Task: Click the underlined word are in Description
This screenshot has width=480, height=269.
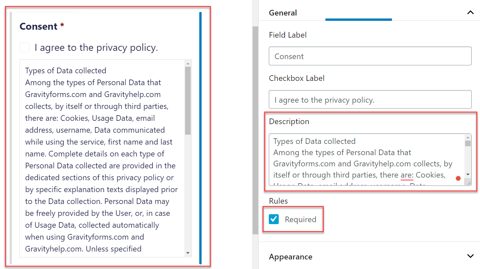Action: (407, 175)
